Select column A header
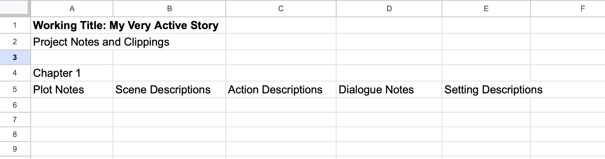 [72, 9]
